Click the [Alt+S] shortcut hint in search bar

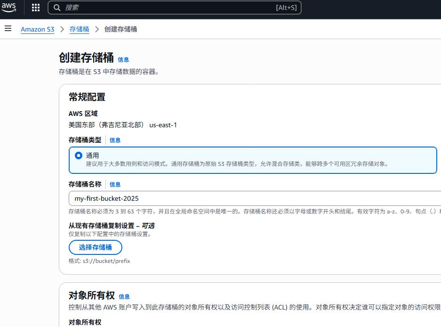pyautogui.click(x=286, y=8)
